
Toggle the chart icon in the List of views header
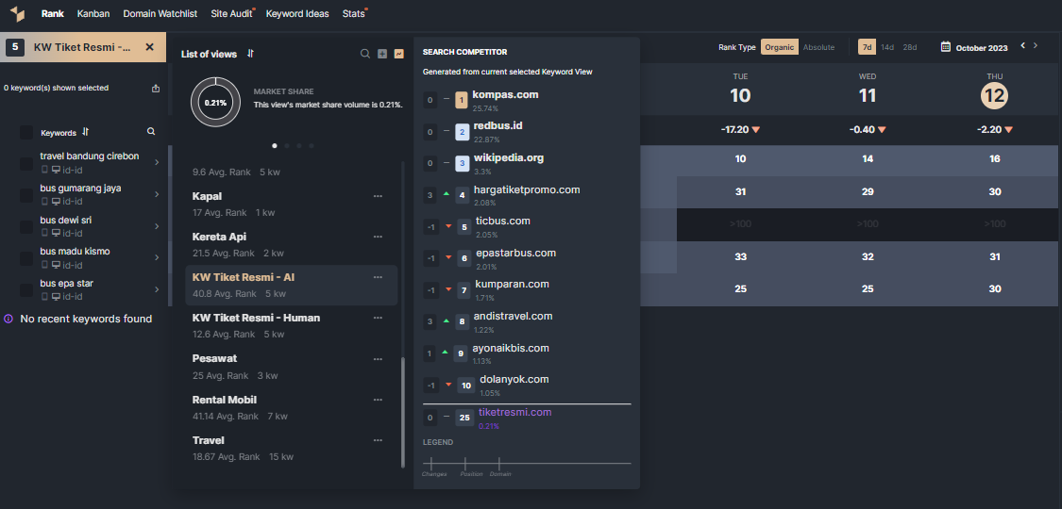(x=399, y=54)
